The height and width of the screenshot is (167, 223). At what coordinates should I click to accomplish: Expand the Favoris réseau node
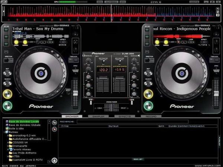[x=8, y=150]
